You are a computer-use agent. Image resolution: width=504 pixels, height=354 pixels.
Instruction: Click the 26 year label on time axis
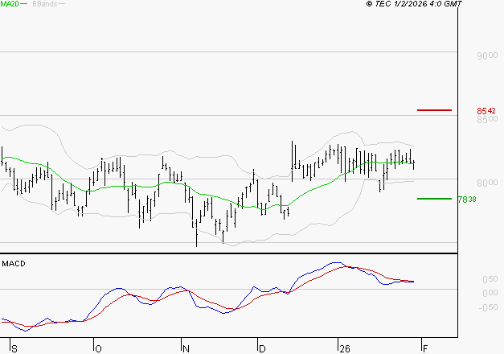[343, 348]
